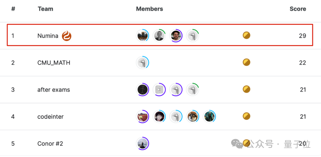Click the Team column header
This screenshot has height=157, width=321.
(x=45, y=9)
